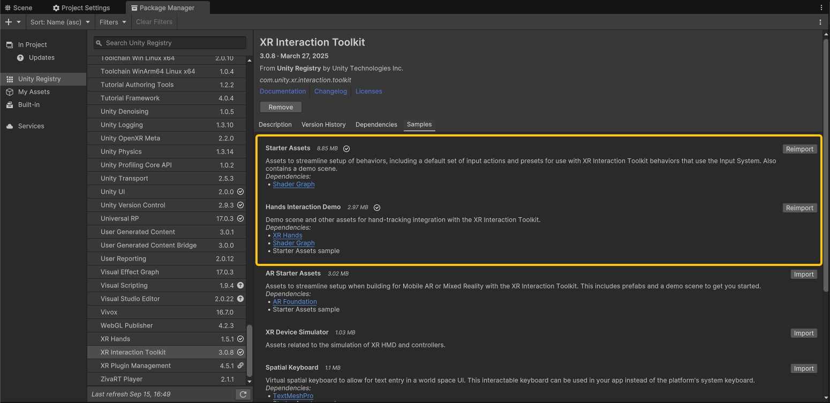Image resolution: width=830 pixels, height=403 pixels.
Task: Open the Version History tab
Action: 323,125
